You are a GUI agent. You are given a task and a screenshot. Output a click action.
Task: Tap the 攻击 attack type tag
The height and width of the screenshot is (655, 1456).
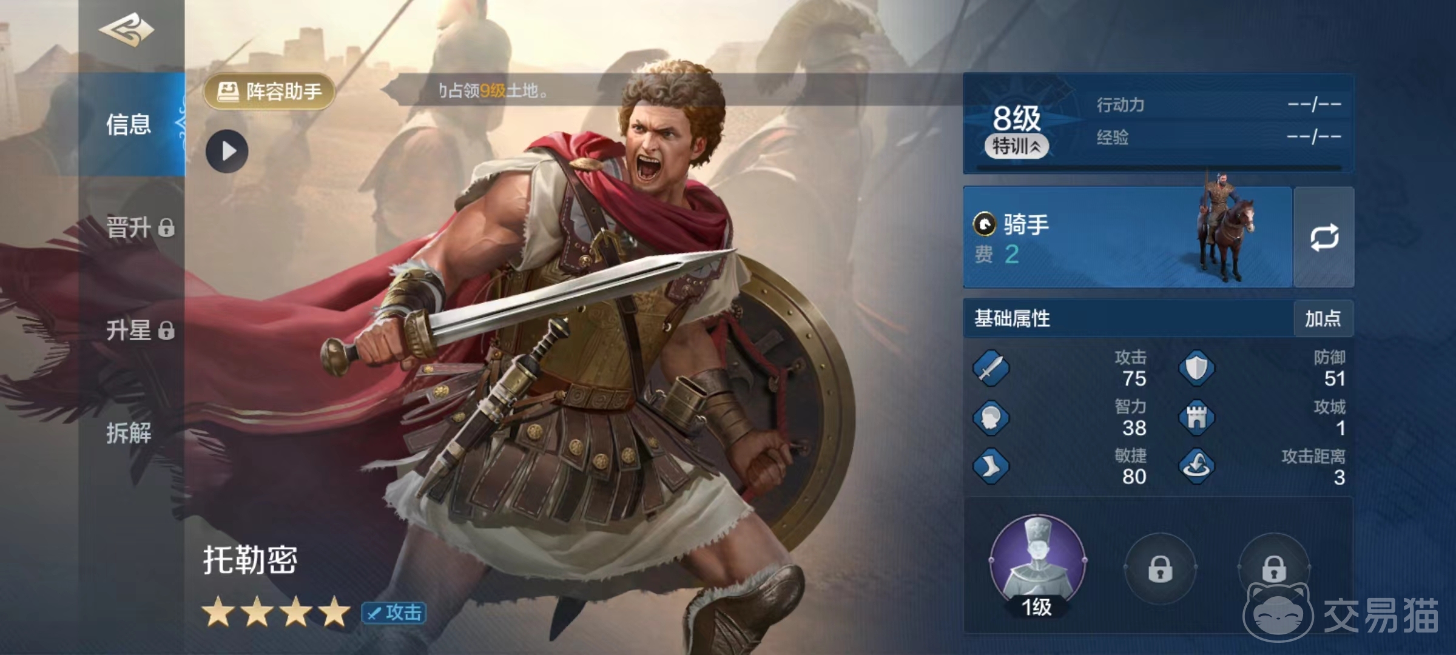394,613
